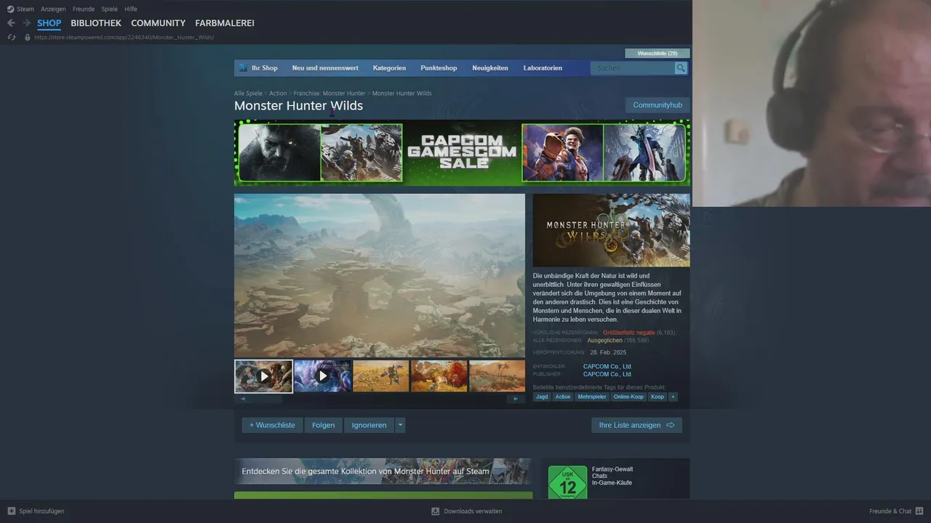Click the magnifier search icon in store bar
Screen dimensions: 931x523
pyautogui.click(x=681, y=68)
